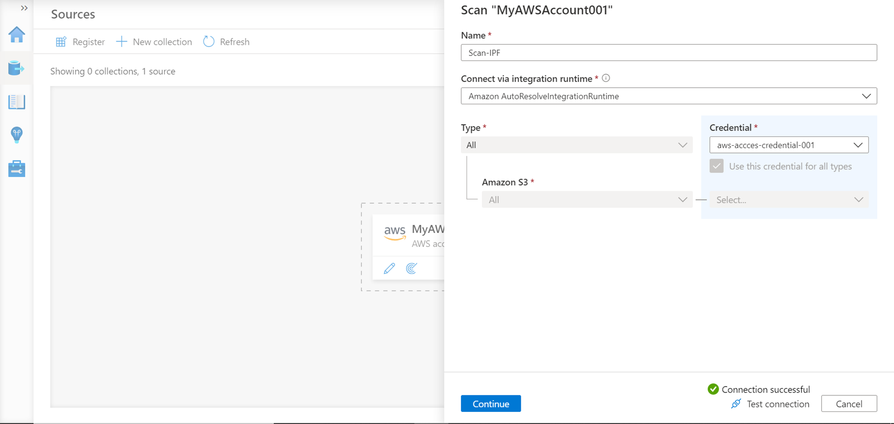Image resolution: width=894 pixels, height=424 pixels.
Task: Open the integration runtime dropdown
Action: (668, 96)
